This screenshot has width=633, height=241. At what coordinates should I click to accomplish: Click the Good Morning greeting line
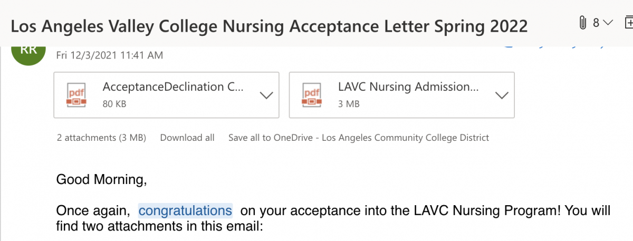pyautogui.click(x=101, y=180)
